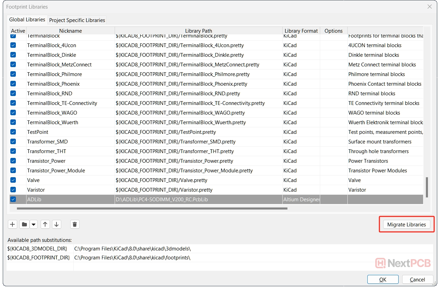Click the ADLib library path cell
The image size is (440, 289).
click(x=198, y=199)
